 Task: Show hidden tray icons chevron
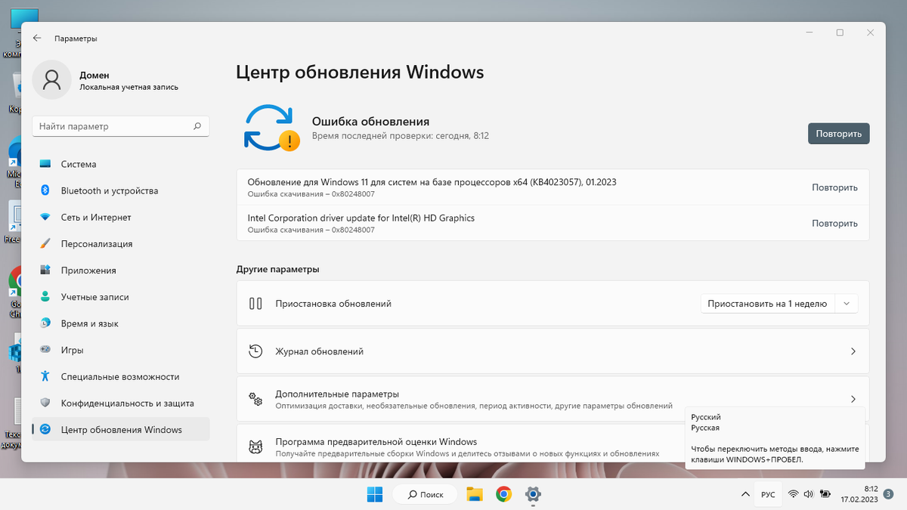[x=744, y=494]
